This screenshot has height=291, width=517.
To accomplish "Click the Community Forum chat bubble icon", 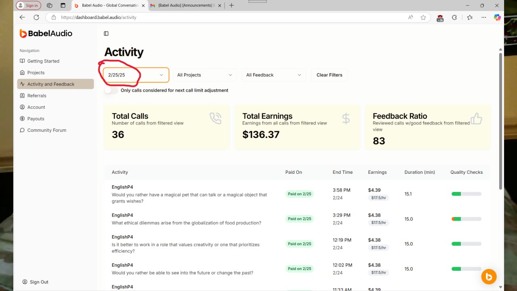I will click(x=22, y=130).
